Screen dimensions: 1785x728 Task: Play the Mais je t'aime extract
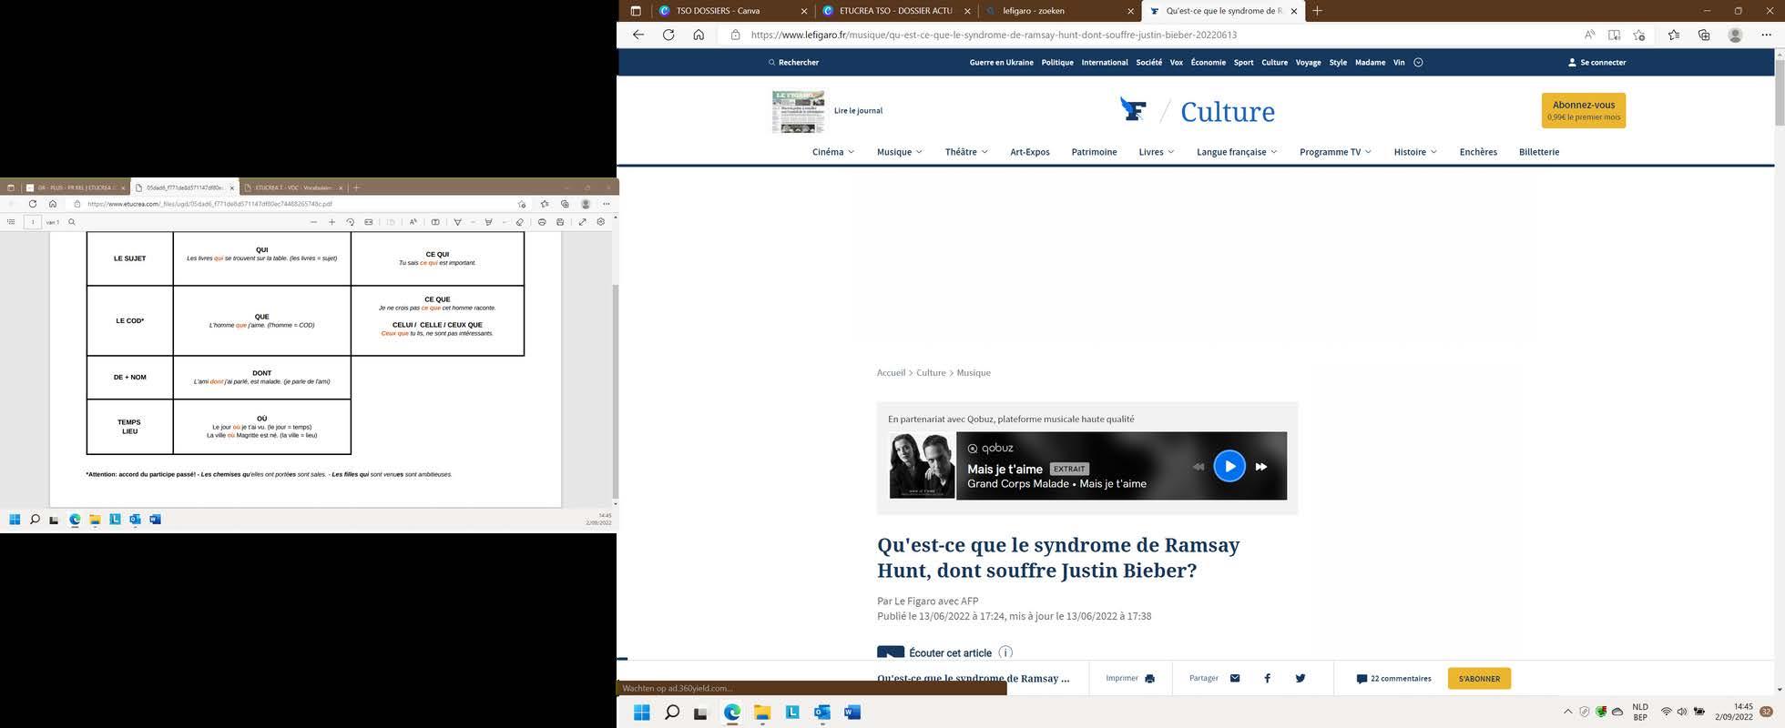pyautogui.click(x=1229, y=466)
